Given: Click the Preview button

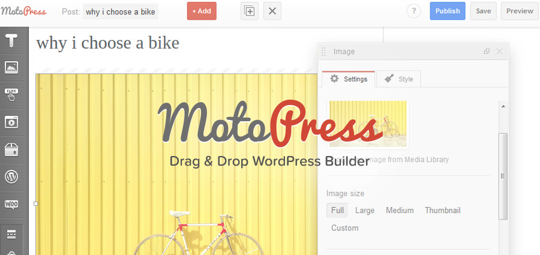Looking at the screenshot, I should point(520,11).
